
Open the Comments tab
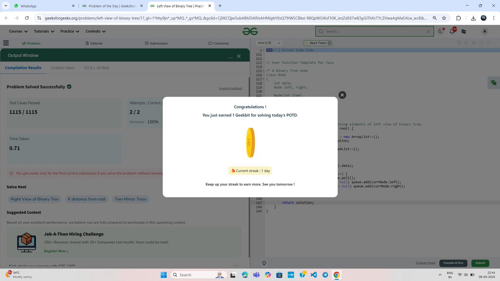[219, 43]
